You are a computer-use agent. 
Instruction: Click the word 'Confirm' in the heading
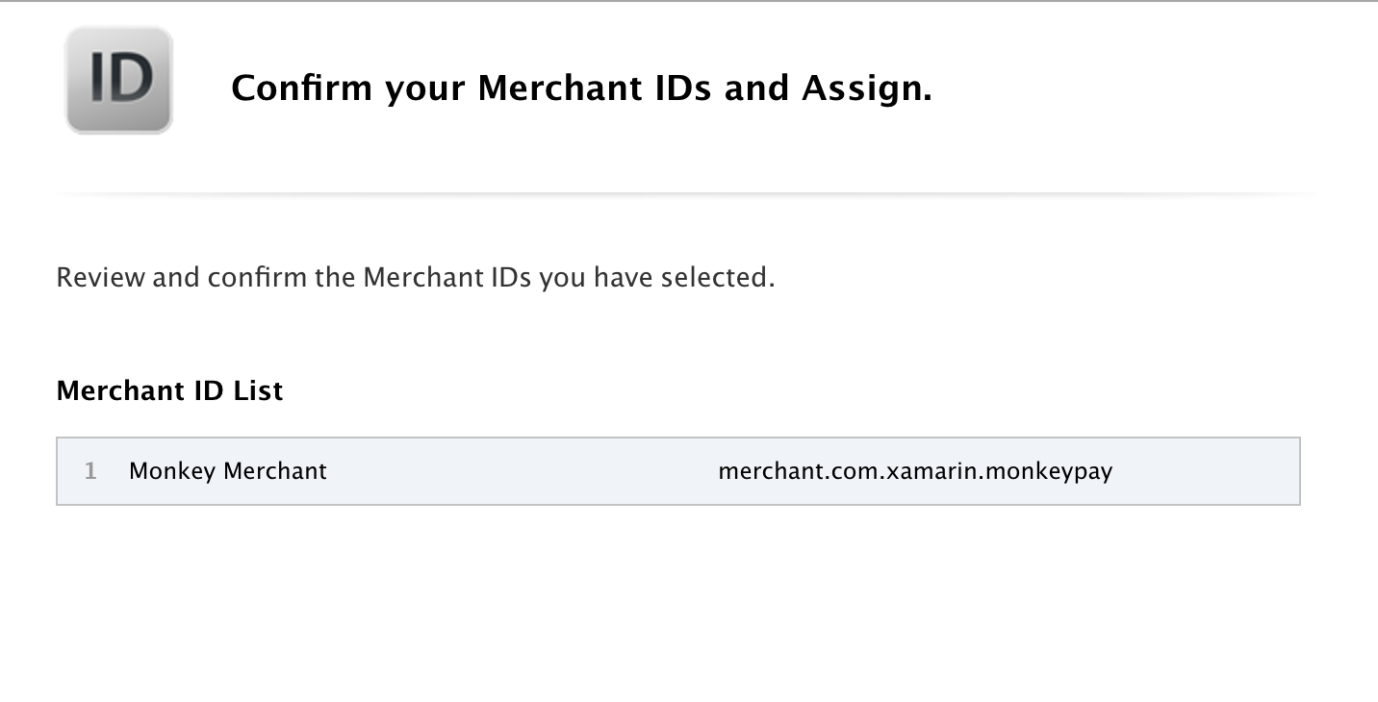pyautogui.click(x=302, y=88)
